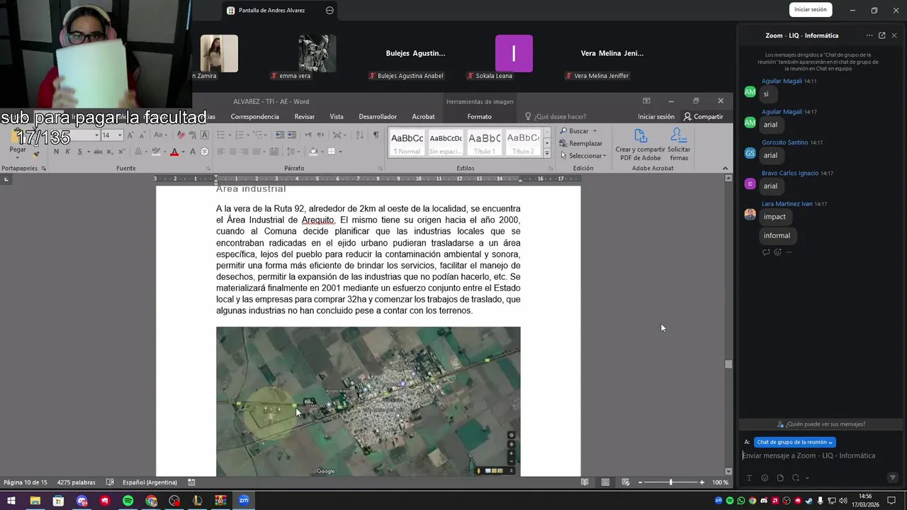Collapse the Word ribbon arrow

(x=725, y=168)
